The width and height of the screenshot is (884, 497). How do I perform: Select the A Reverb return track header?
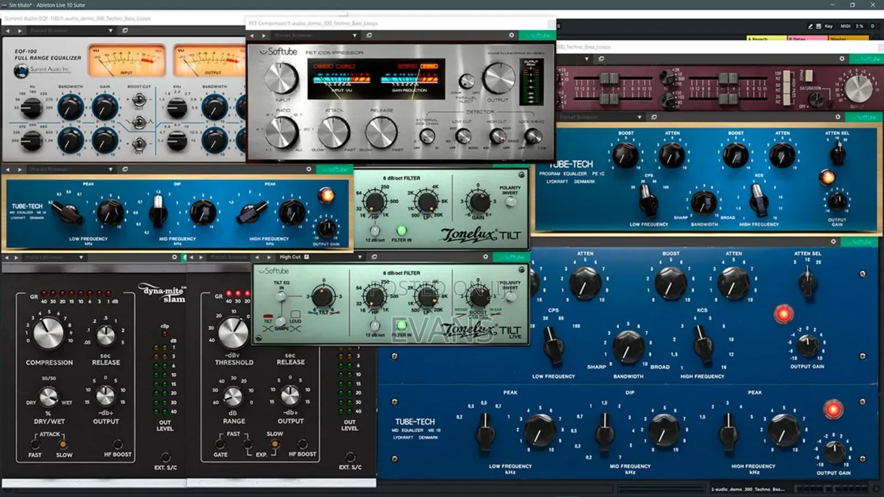click(x=766, y=39)
